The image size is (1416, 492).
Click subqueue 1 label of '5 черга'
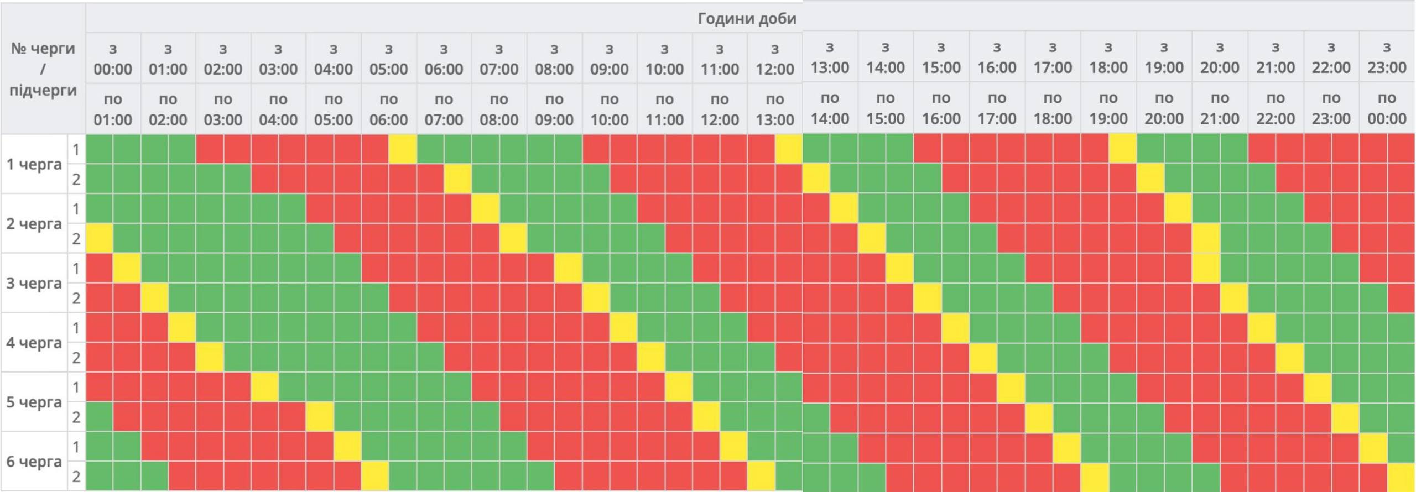pos(76,388)
